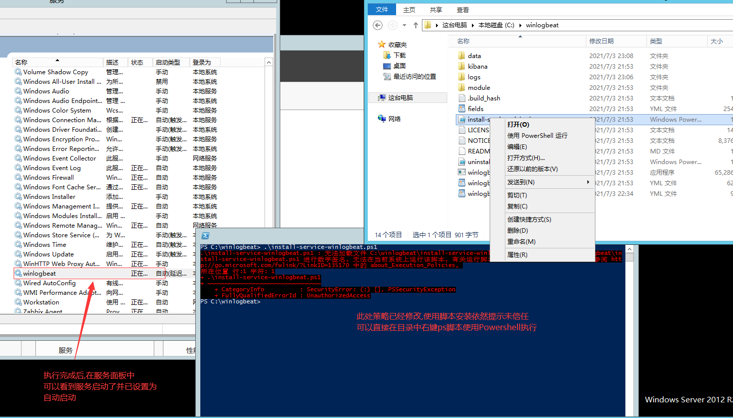
Task: Click the Downloads folder icon in sidebar
Action: [387, 55]
